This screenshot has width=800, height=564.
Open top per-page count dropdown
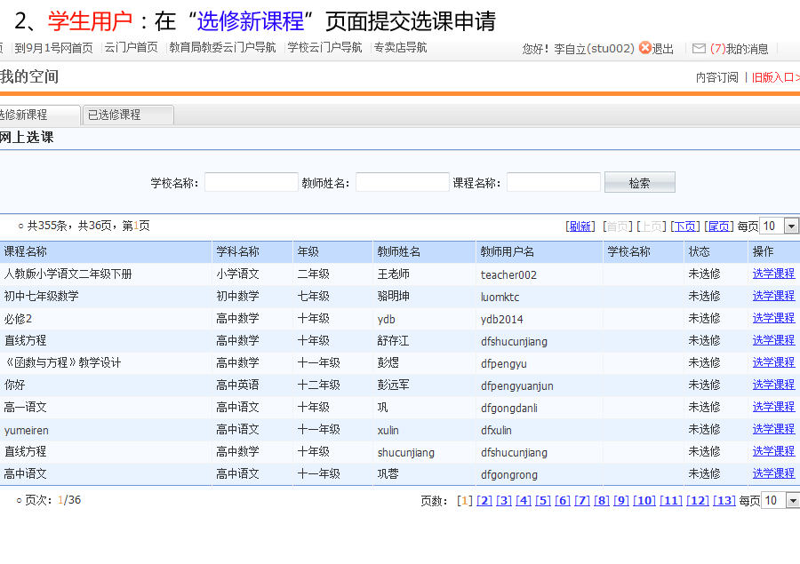click(x=791, y=226)
